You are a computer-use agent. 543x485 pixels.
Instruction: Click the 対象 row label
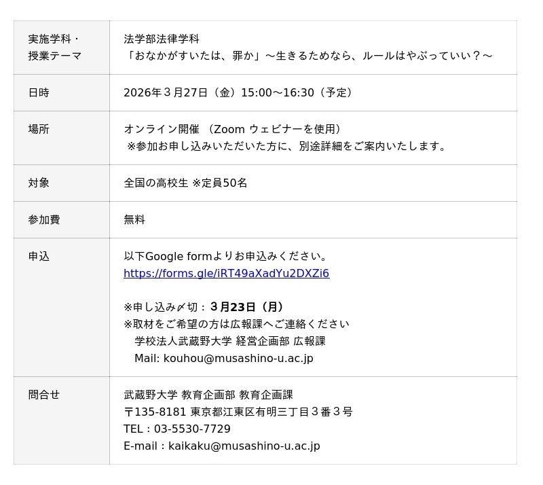pos(39,183)
